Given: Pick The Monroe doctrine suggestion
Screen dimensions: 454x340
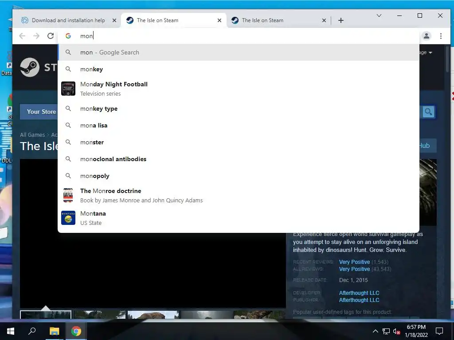Looking at the screenshot, I should 239,195.
